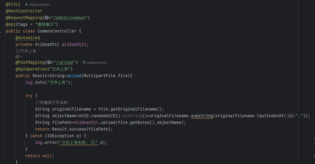Click getOriginalFilename method call
Image resolution: width=315 pixels, height=164 pixels.
(x=134, y=109)
